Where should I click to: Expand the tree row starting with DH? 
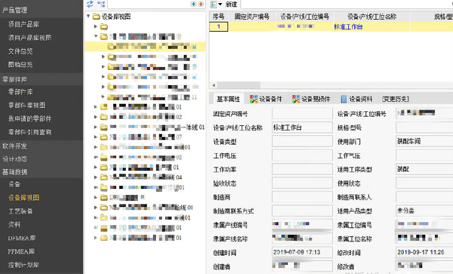tap(96, 197)
